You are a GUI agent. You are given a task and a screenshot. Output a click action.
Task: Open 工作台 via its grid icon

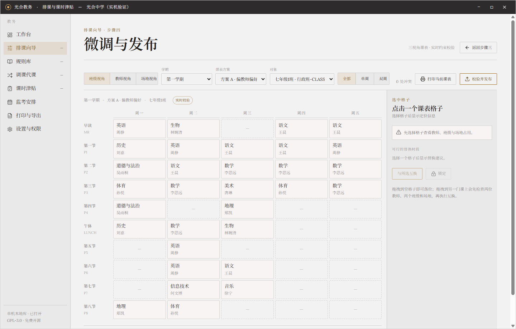(x=10, y=35)
